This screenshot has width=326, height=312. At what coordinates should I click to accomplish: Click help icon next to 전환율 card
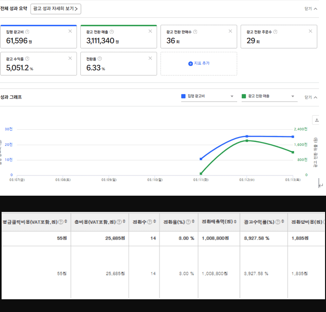(x=100, y=59)
